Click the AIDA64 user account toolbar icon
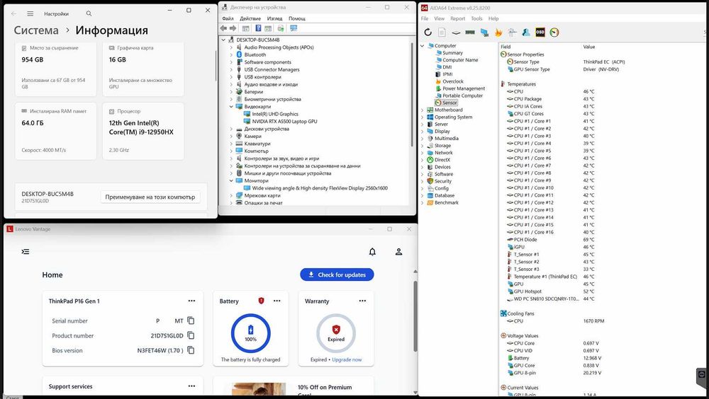The width and height of the screenshot is (709, 399). click(526, 32)
